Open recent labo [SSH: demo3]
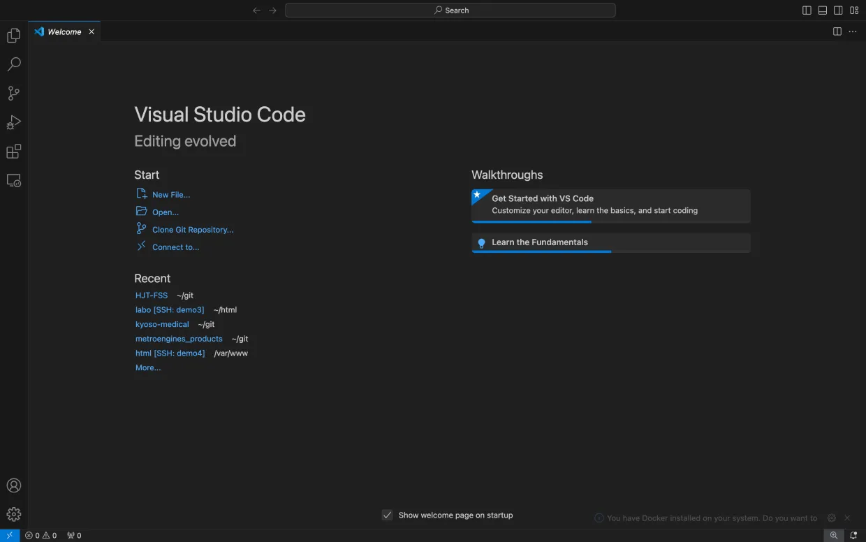Image resolution: width=866 pixels, height=542 pixels. pyautogui.click(x=170, y=310)
